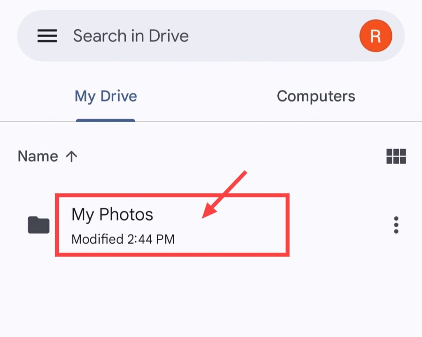This screenshot has width=422, height=337.
Task: Click the My Photos folder icon
Action: point(39,225)
